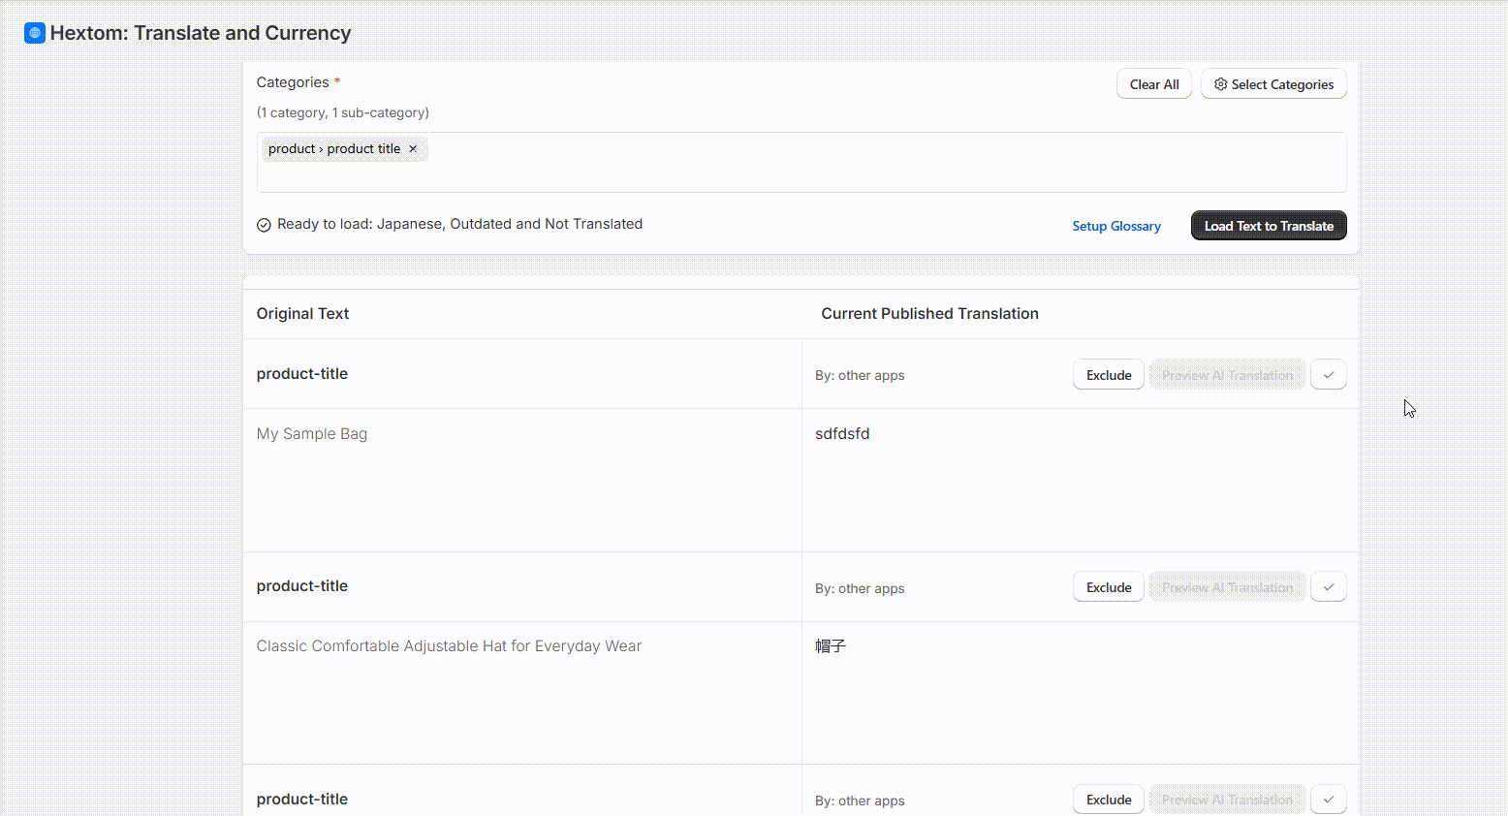Image resolution: width=1508 pixels, height=816 pixels.
Task: Click the '帽子' published translation text
Action: 831,646
